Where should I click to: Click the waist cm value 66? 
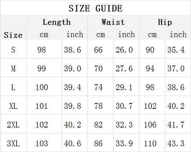pos(98,50)
